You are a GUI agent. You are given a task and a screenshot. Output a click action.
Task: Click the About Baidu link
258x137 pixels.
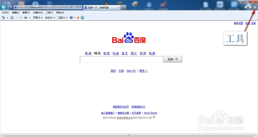point(150,113)
